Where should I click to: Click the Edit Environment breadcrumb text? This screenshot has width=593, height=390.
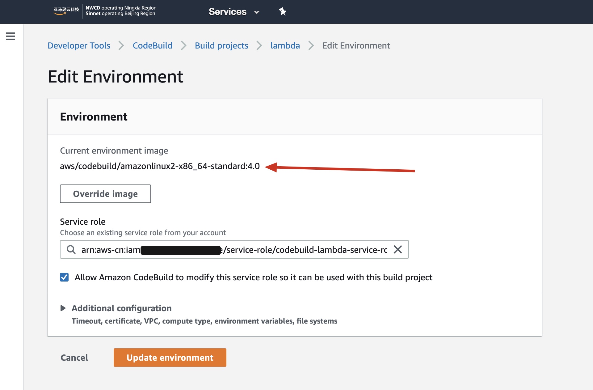356,45
